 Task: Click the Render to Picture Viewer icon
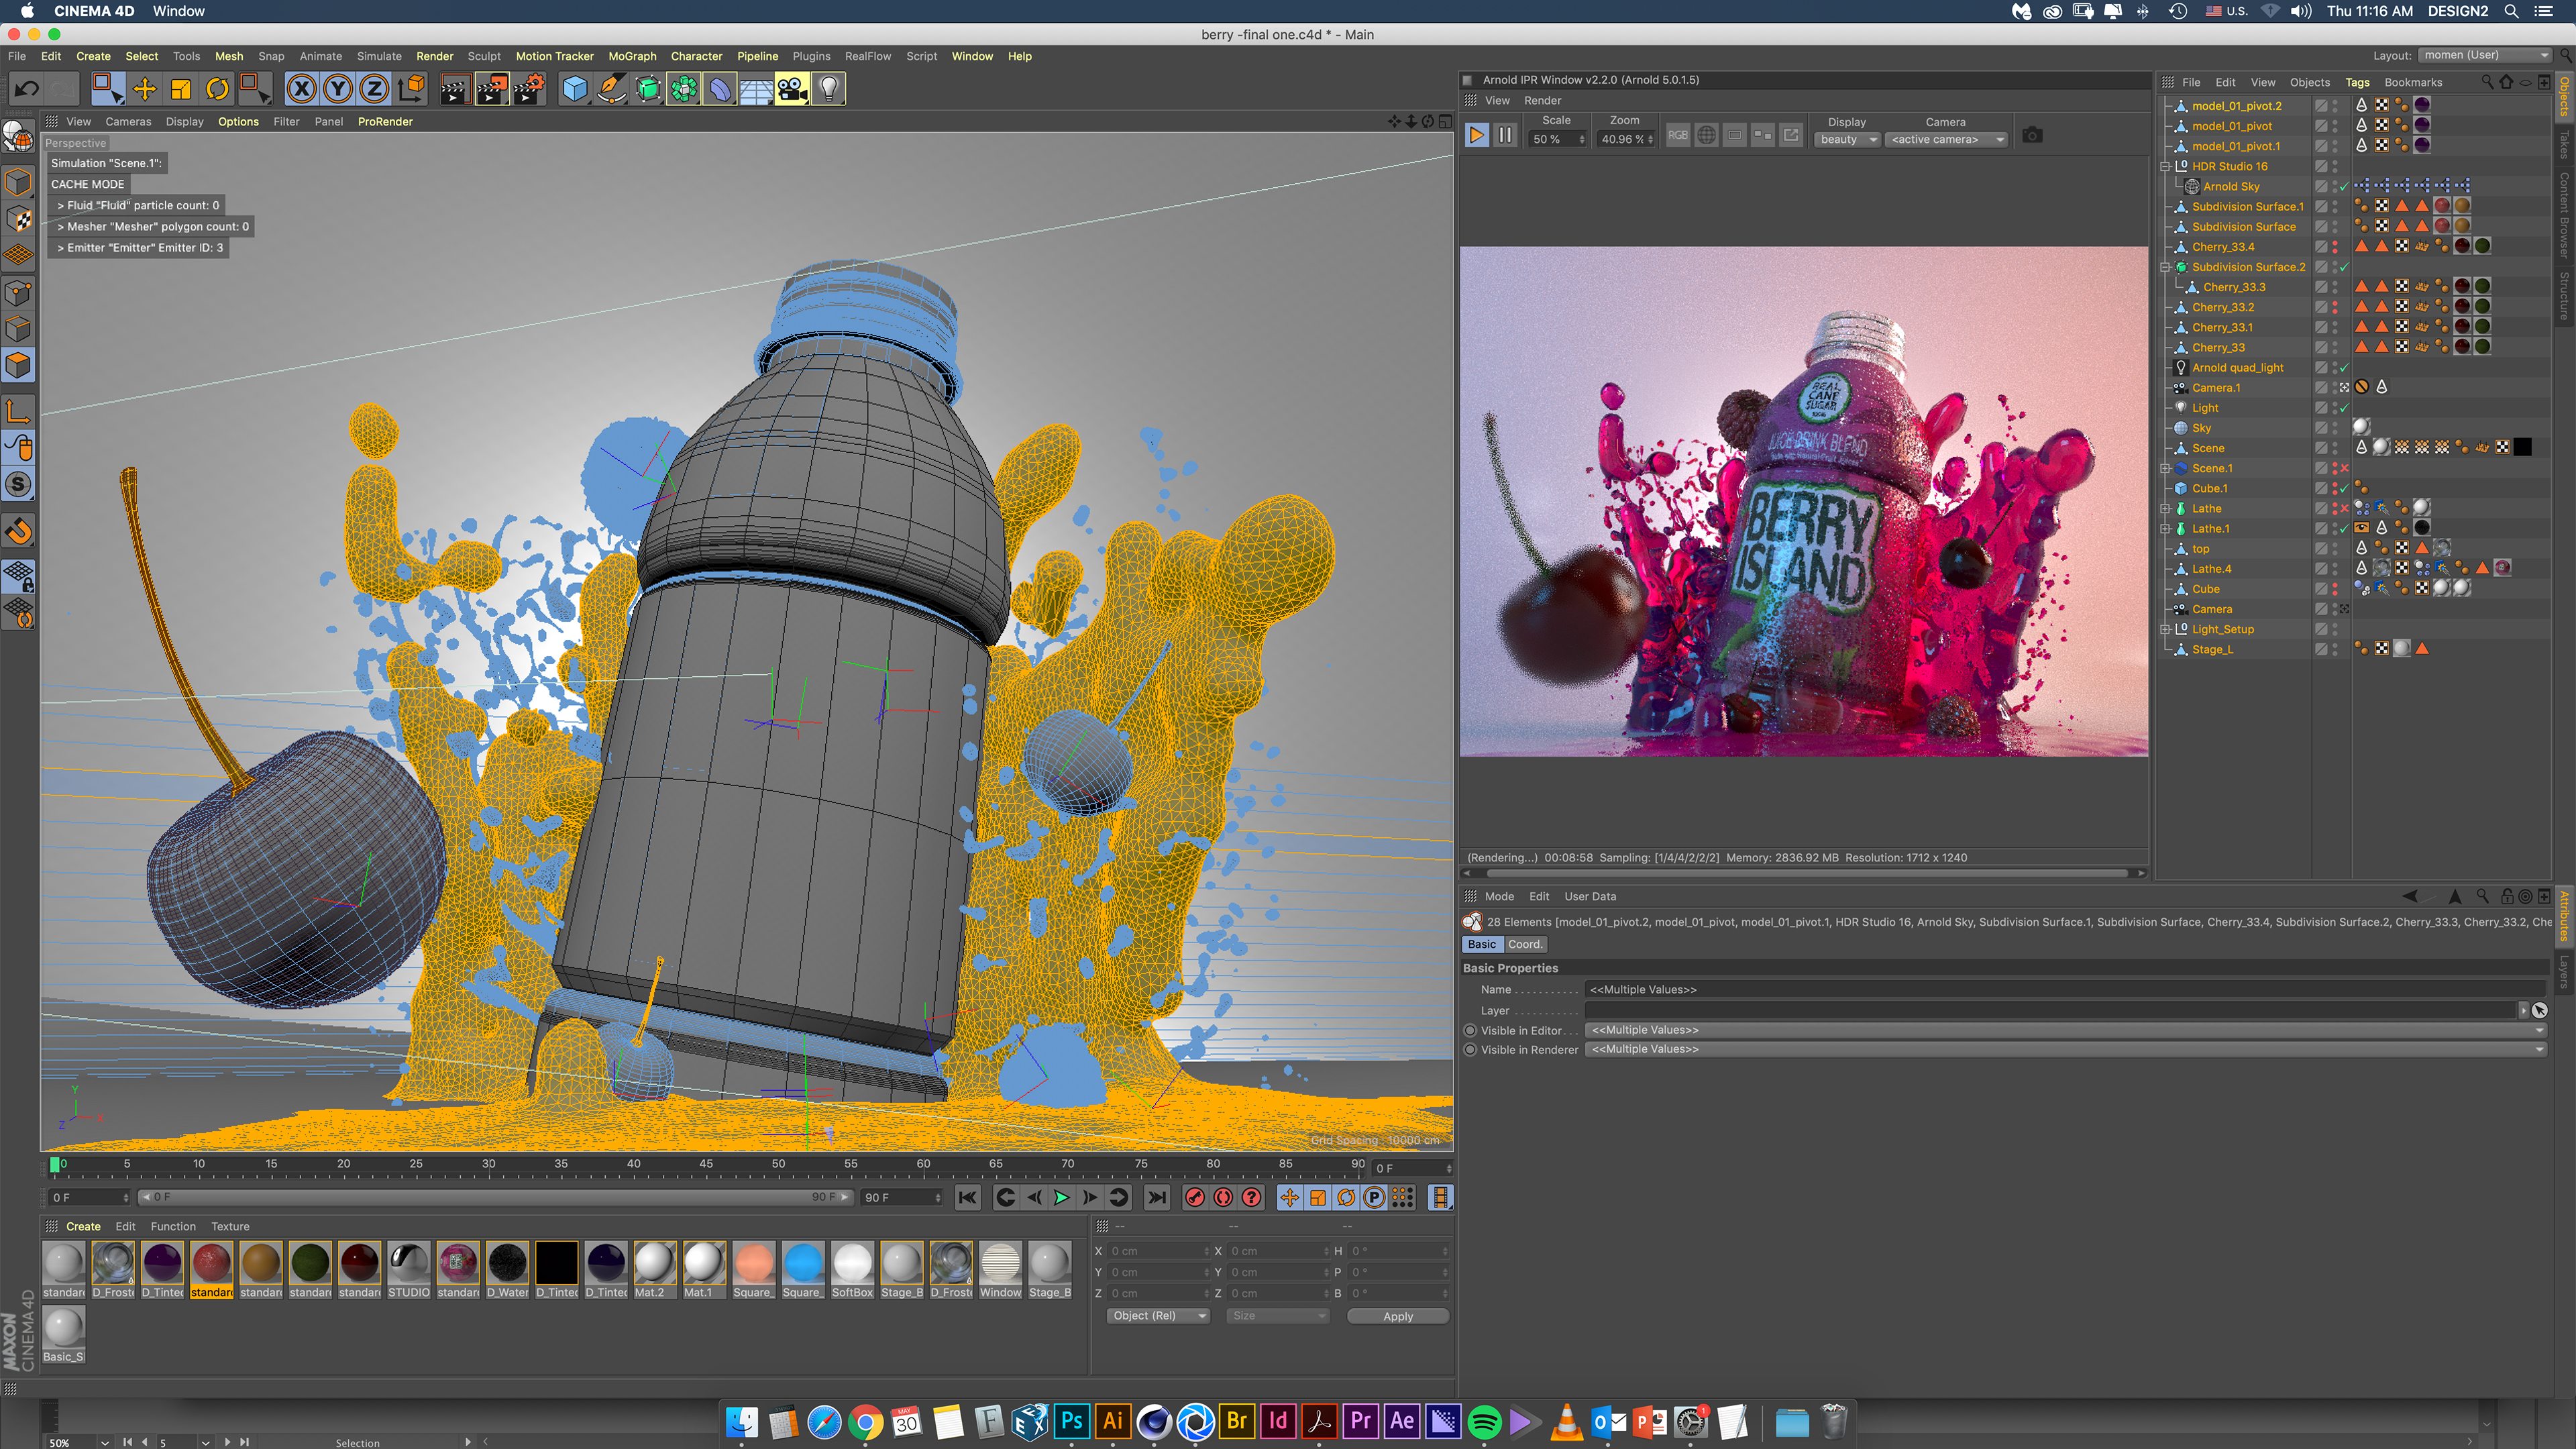point(492,89)
